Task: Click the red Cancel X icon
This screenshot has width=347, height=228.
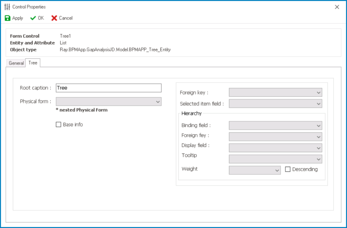Action: [x=54, y=18]
